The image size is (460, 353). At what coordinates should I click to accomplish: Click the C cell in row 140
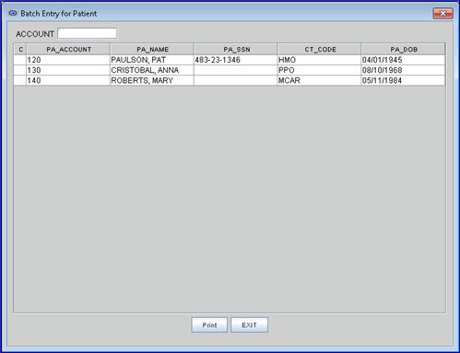point(20,80)
